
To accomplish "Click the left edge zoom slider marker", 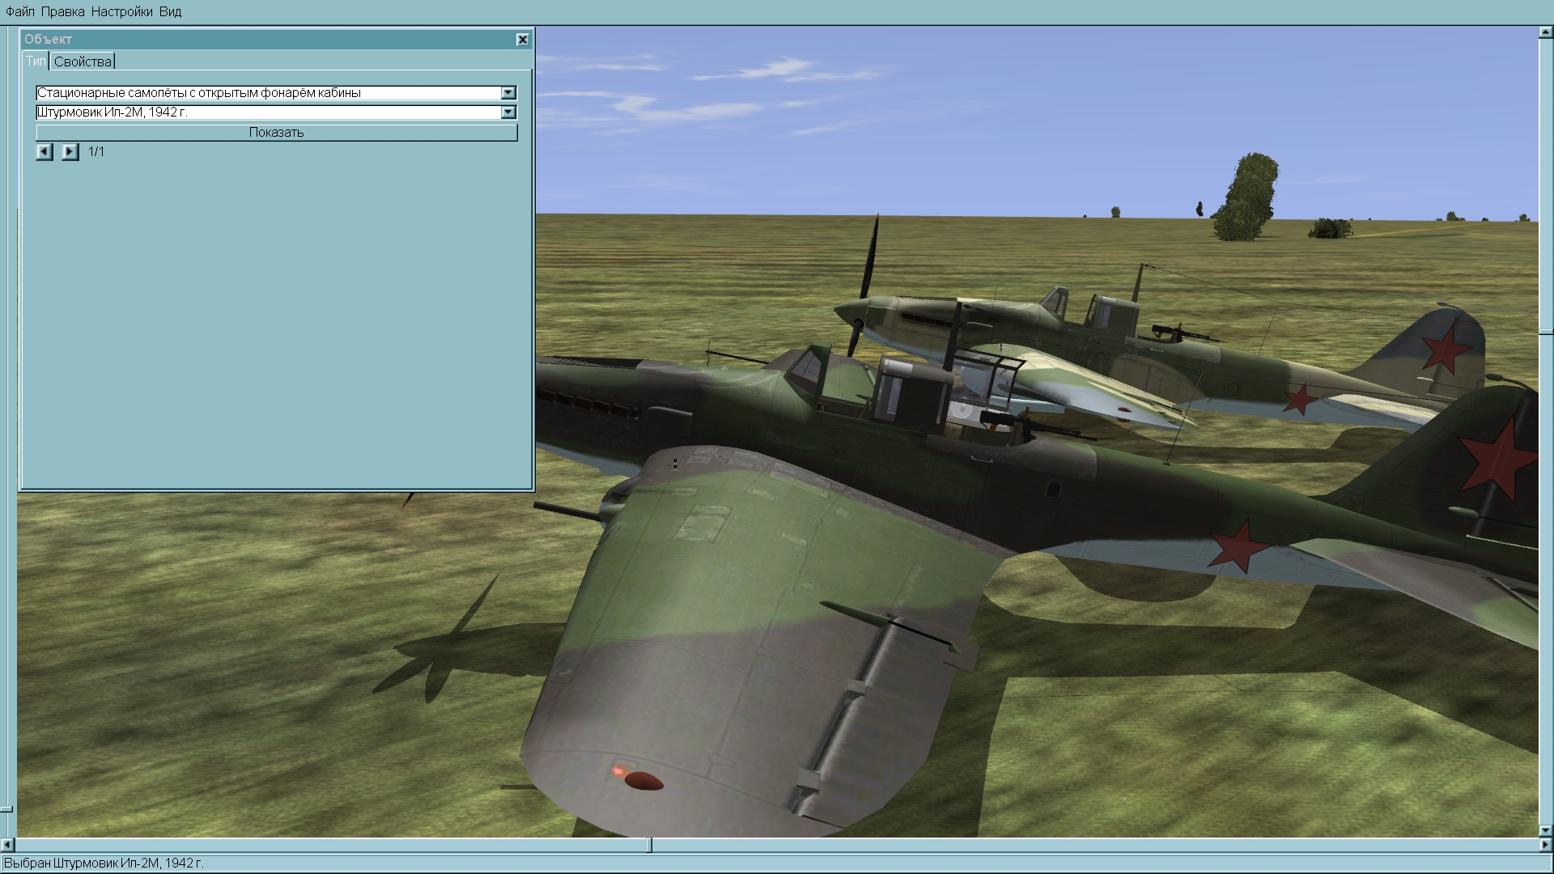I will pyautogui.click(x=6, y=808).
